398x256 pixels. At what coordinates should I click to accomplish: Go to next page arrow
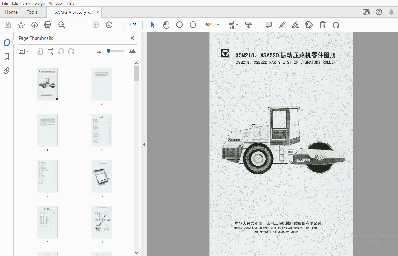(109, 25)
